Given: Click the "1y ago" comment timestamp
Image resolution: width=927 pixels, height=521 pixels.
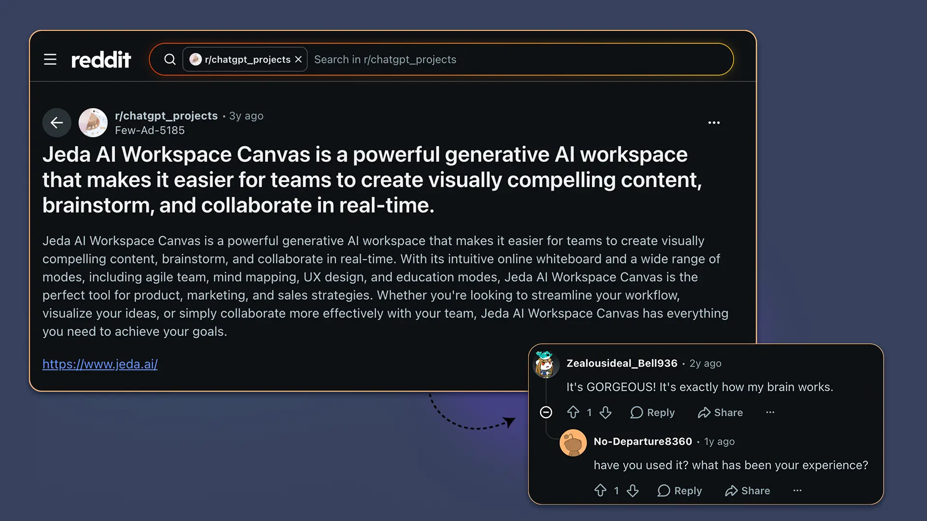Looking at the screenshot, I should coord(719,441).
